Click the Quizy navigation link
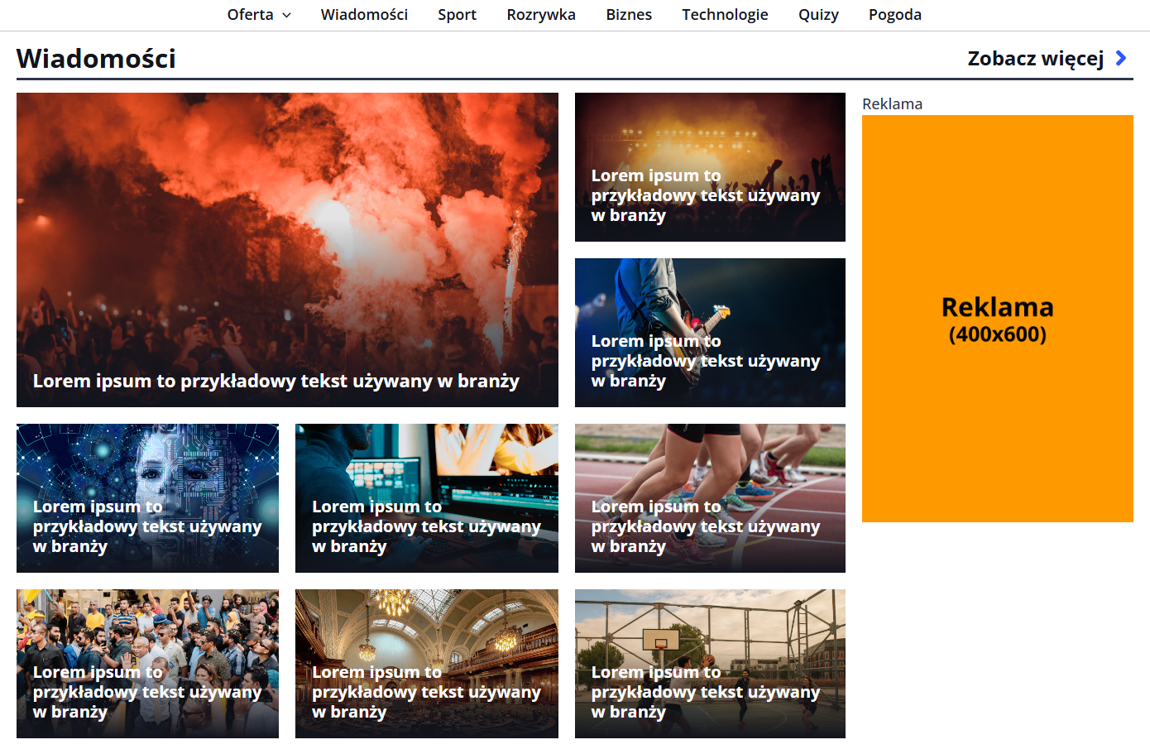The height and width of the screenshot is (754, 1150). 818,15
